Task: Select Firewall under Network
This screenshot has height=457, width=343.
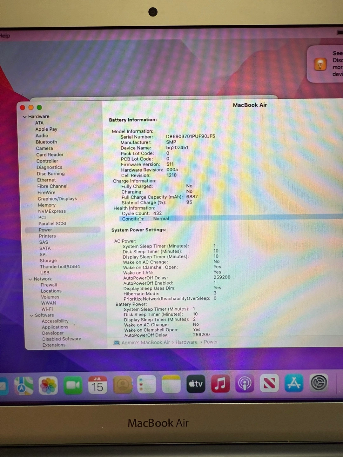Action: 49,285
